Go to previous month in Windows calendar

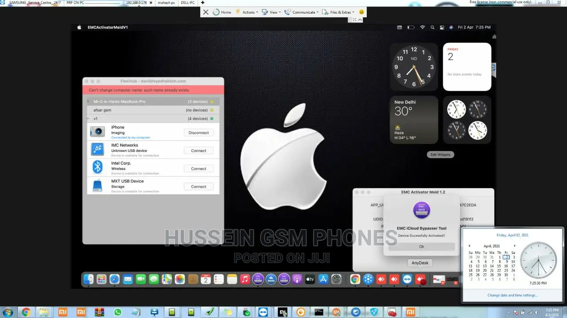(x=470, y=246)
